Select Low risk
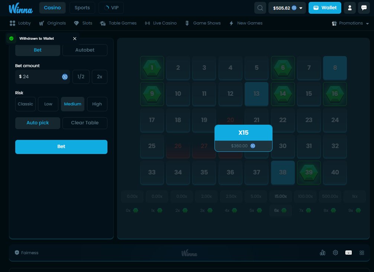This screenshot has width=374, height=272. click(48, 104)
